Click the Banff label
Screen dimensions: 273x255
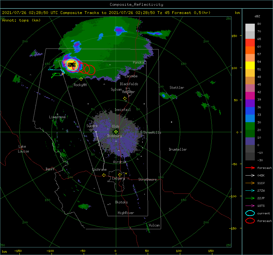50,169
